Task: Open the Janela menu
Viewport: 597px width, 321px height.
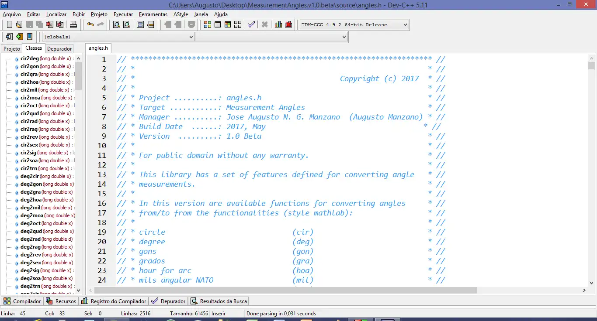Action: pyautogui.click(x=201, y=14)
